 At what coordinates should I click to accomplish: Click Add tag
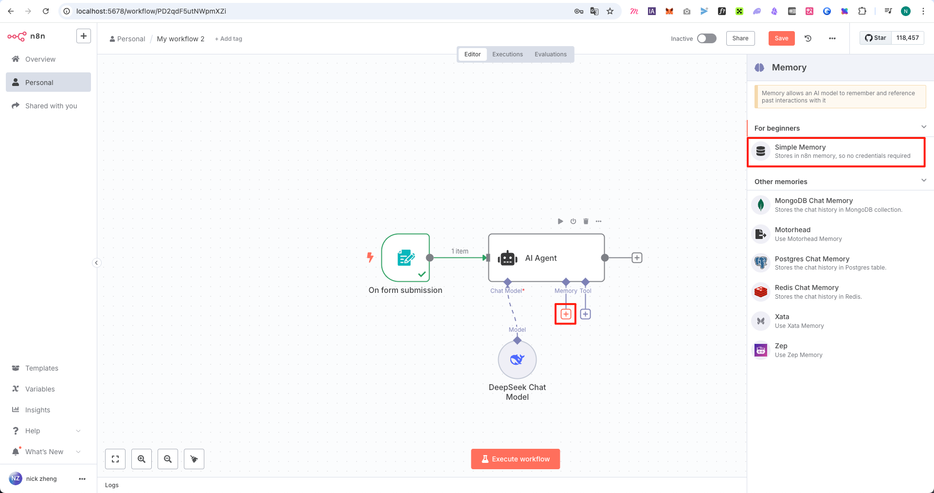click(229, 39)
